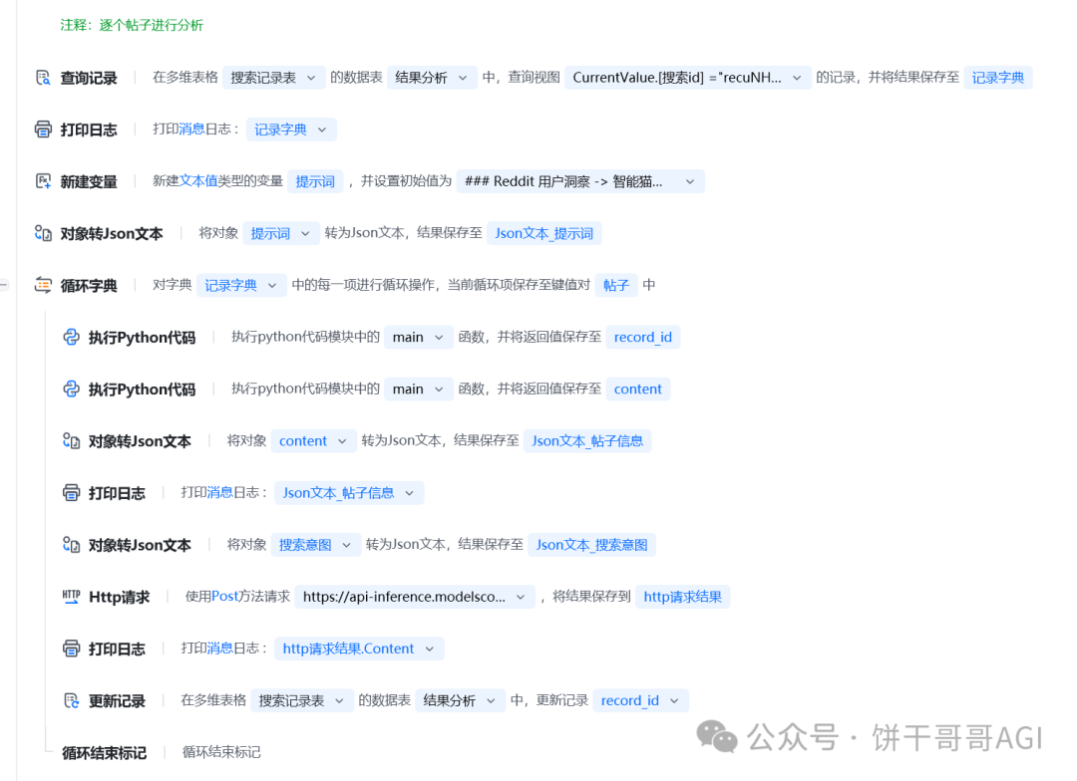Image resolution: width=1077 pixels, height=781 pixels.
Task: Open the ### Reddit 用户洞察 initial value dropdown
Action: click(x=580, y=181)
